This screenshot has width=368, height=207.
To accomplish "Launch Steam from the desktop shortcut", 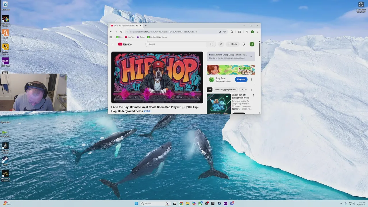I will (5, 161).
